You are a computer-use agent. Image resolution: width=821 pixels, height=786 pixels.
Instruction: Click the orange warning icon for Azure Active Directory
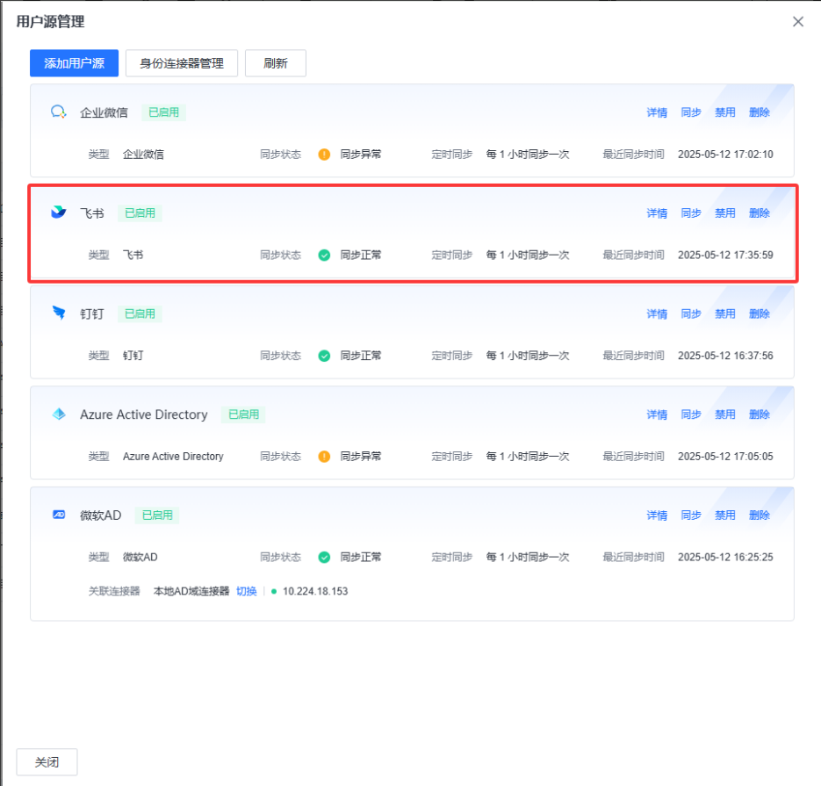click(324, 457)
